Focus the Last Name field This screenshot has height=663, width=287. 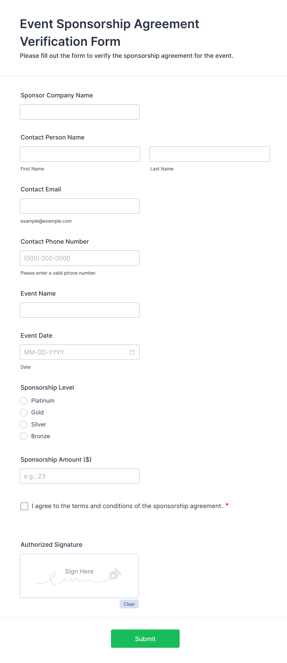[x=210, y=154]
